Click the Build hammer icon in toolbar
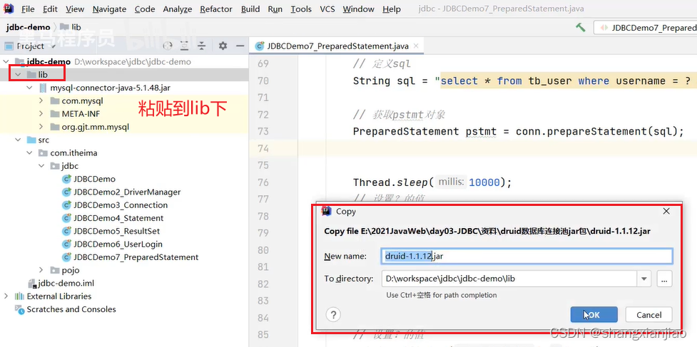This screenshot has width=697, height=347. [x=580, y=27]
